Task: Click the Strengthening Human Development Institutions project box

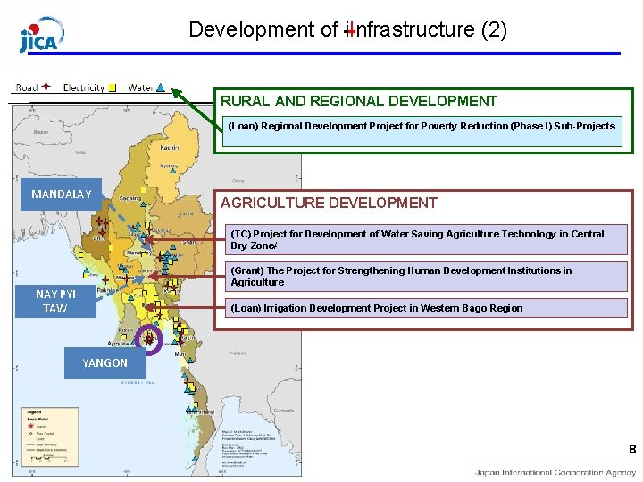Action: point(426,276)
